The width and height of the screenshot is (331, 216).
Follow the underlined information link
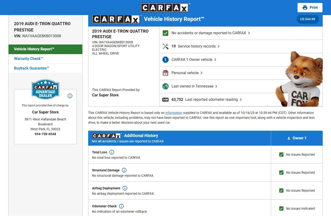[174, 113]
